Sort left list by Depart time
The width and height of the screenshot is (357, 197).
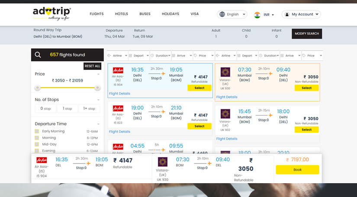[x=139, y=55]
